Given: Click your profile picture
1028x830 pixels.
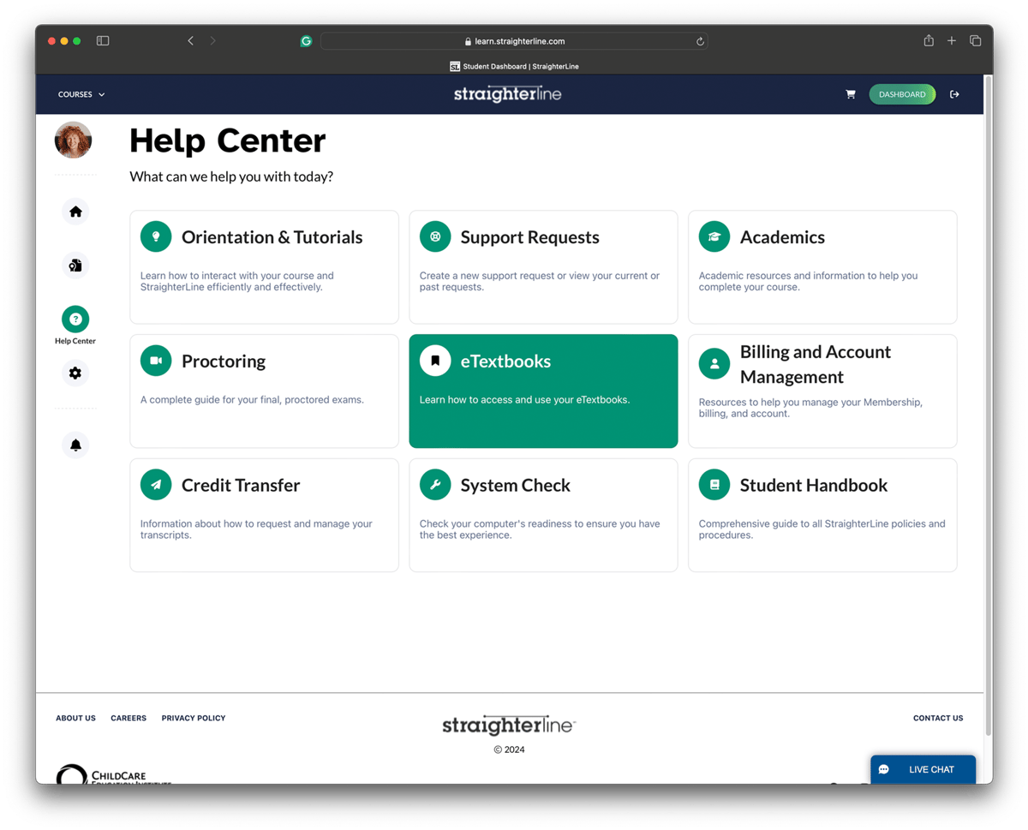Looking at the screenshot, I should coord(73,140).
